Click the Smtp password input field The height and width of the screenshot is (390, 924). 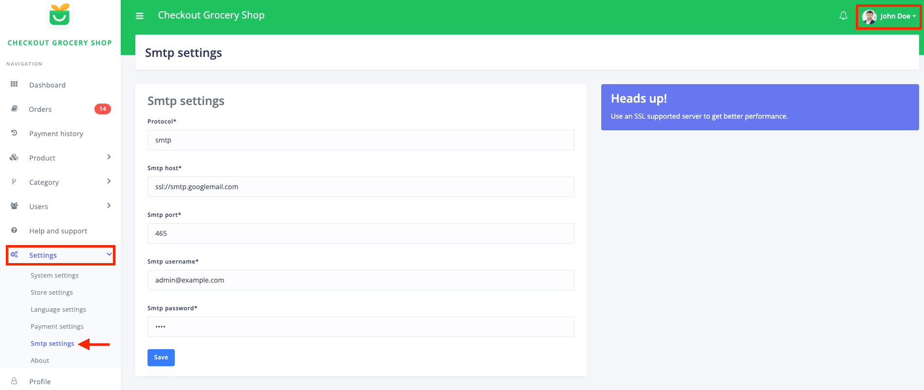click(361, 327)
